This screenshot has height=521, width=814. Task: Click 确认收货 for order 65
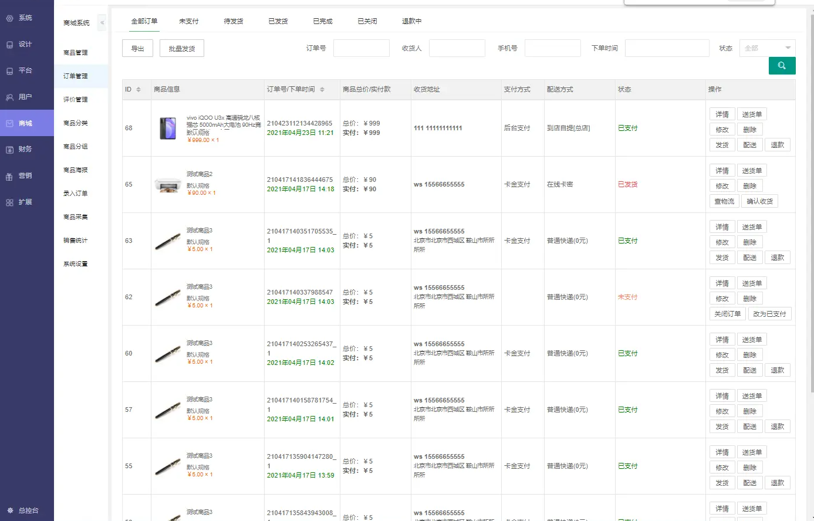click(x=759, y=201)
